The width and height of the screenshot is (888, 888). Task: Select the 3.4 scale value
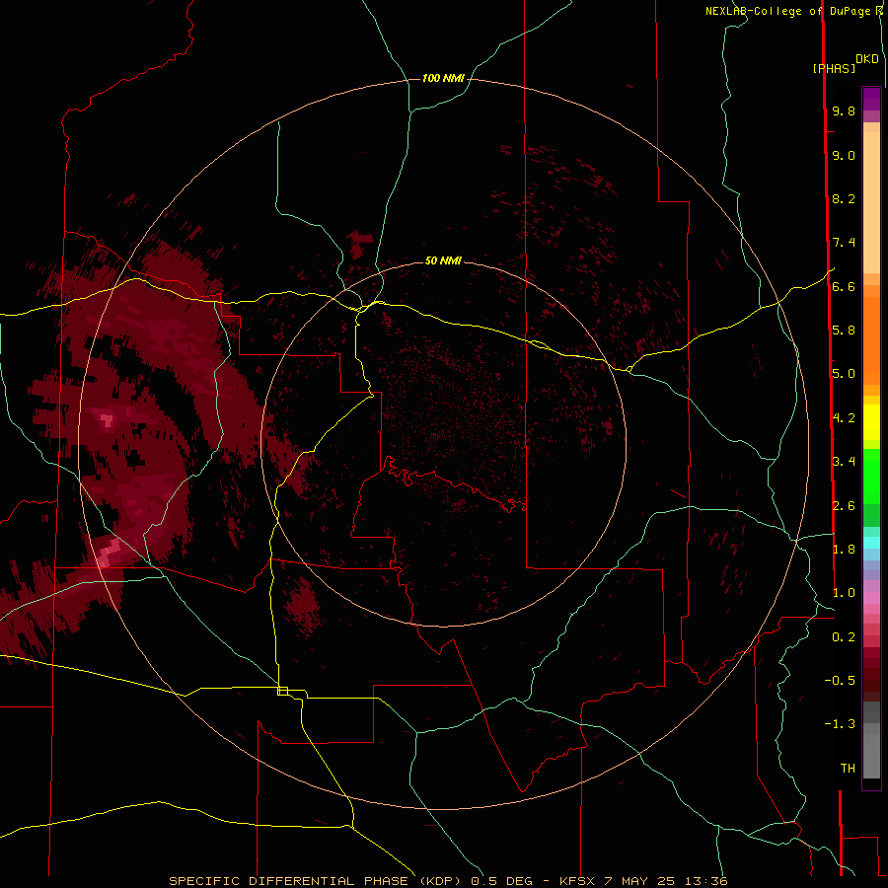[x=844, y=462]
